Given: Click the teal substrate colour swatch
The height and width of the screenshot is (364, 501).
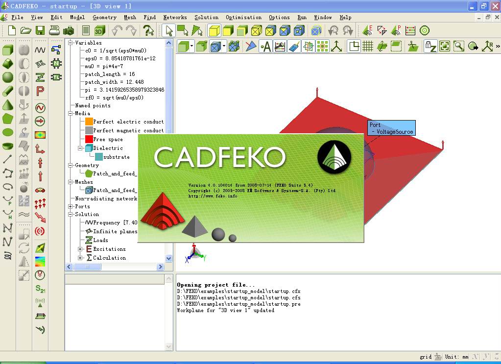Looking at the screenshot, I should tap(99, 157).
